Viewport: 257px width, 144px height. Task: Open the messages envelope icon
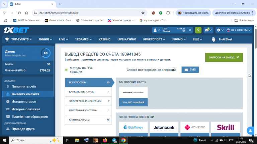tap(208, 30)
